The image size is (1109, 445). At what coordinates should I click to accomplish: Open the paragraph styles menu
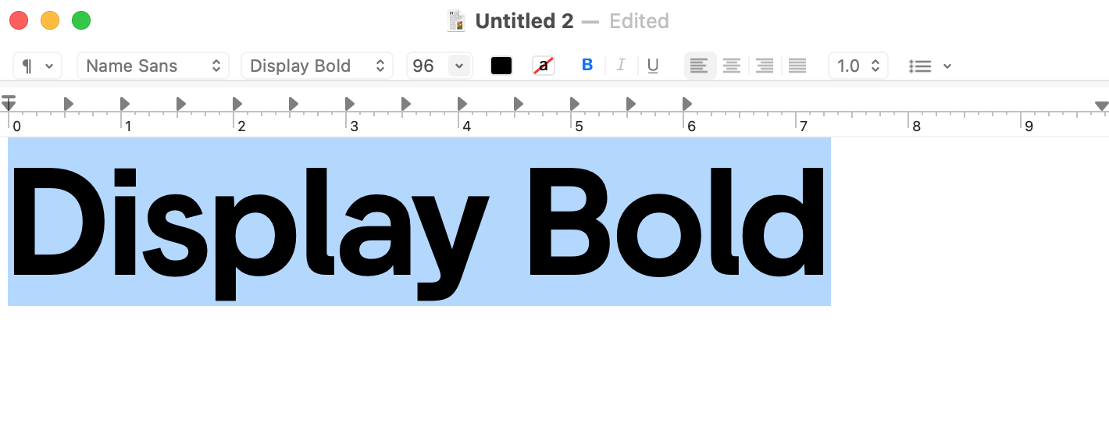(x=37, y=66)
